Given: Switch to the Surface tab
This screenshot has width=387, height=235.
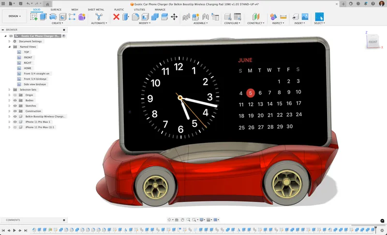Looking at the screenshot, I should (56, 9).
